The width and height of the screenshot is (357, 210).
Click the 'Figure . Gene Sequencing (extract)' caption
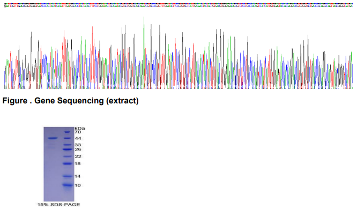pyautogui.click(x=71, y=101)
